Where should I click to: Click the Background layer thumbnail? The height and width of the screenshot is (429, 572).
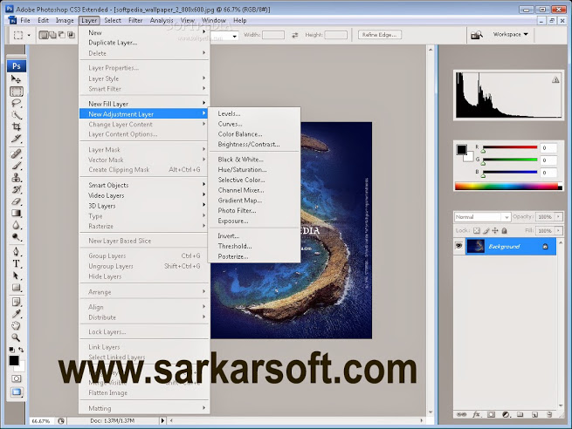[476, 246]
